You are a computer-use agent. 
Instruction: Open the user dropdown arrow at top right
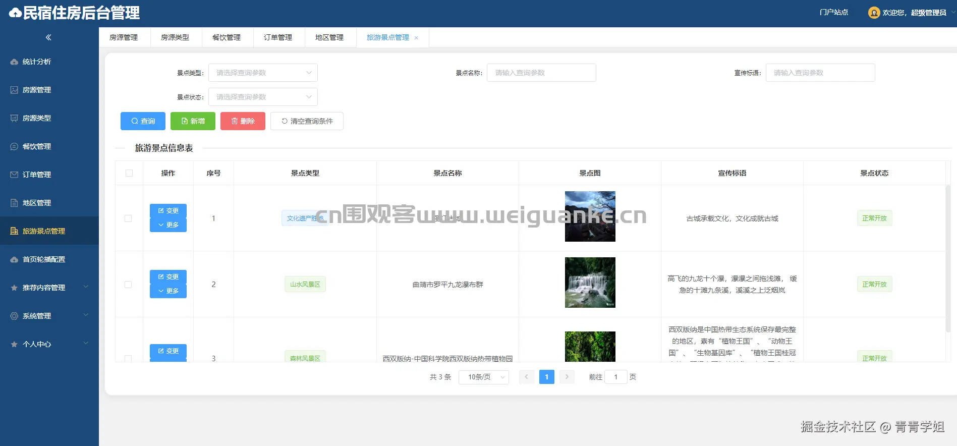(953, 13)
